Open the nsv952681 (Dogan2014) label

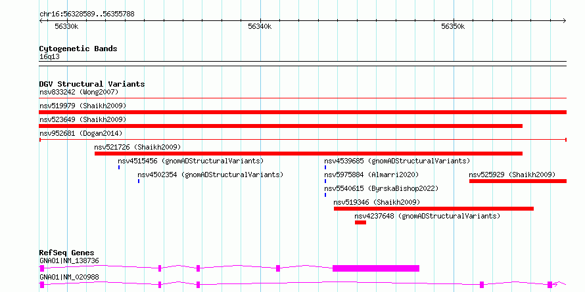[81, 133]
